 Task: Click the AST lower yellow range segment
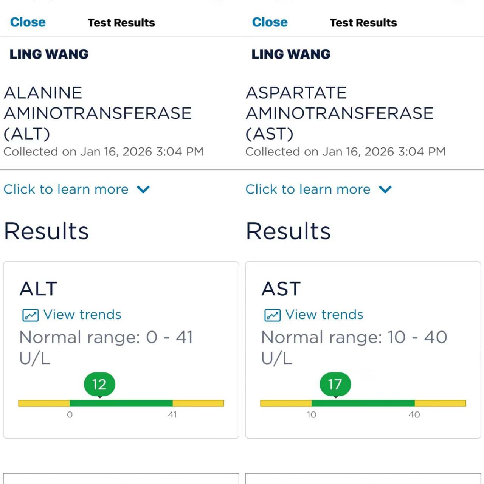pos(286,403)
